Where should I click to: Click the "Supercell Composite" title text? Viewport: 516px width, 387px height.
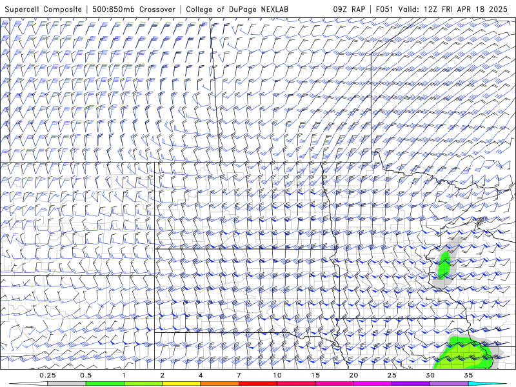tap(43, 9)
